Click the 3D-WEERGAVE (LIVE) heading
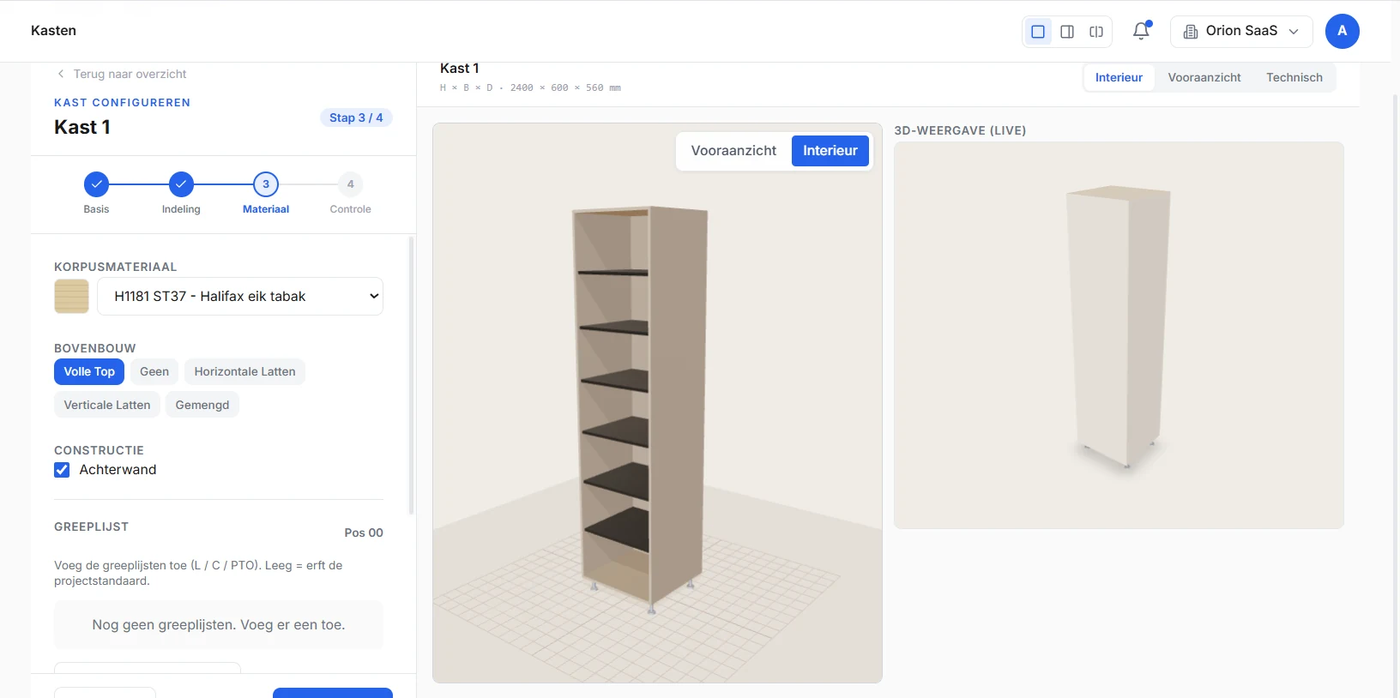1400x698 pixels. [x=960, y=130]
